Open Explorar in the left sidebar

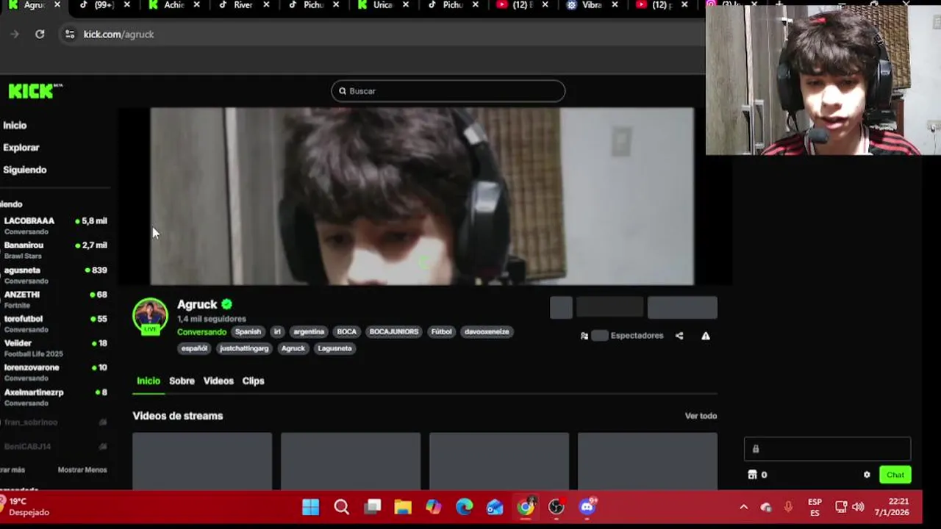(21, 148)
